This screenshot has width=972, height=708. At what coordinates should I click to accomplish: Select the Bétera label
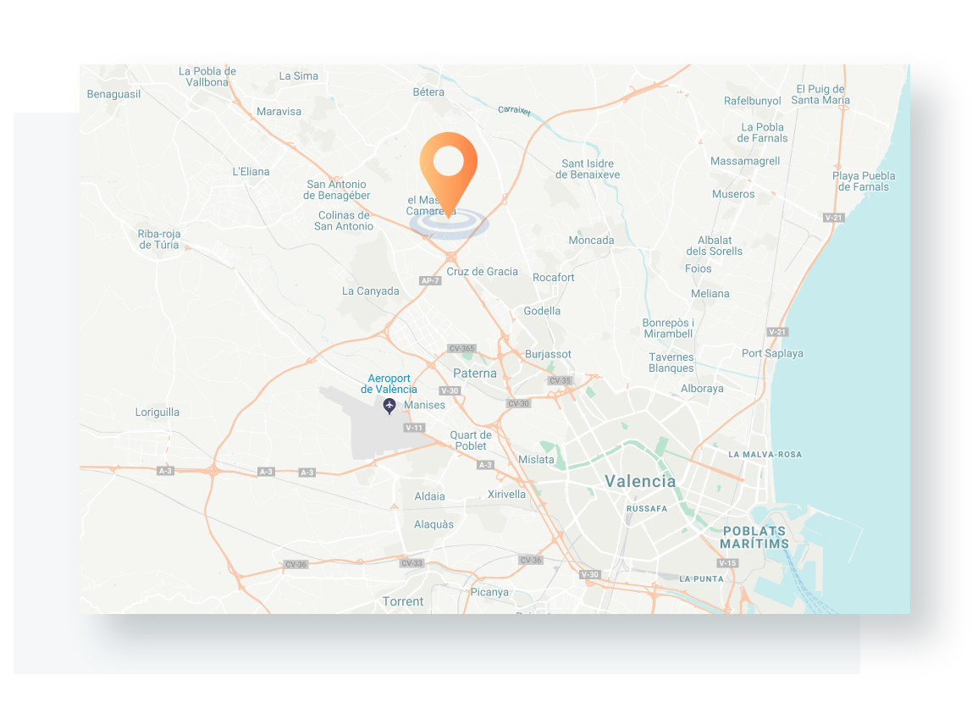pyautogui.click(x=428, y=91)
